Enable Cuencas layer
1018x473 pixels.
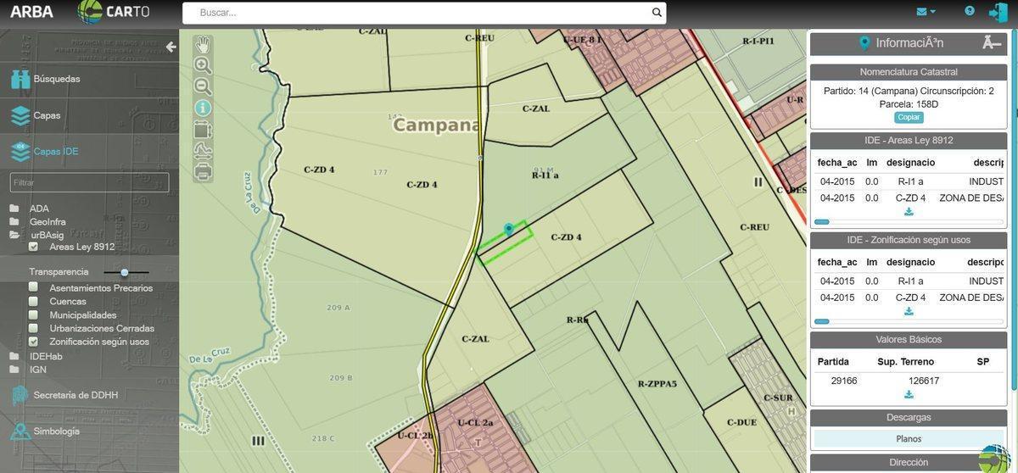tap(33, 301)
